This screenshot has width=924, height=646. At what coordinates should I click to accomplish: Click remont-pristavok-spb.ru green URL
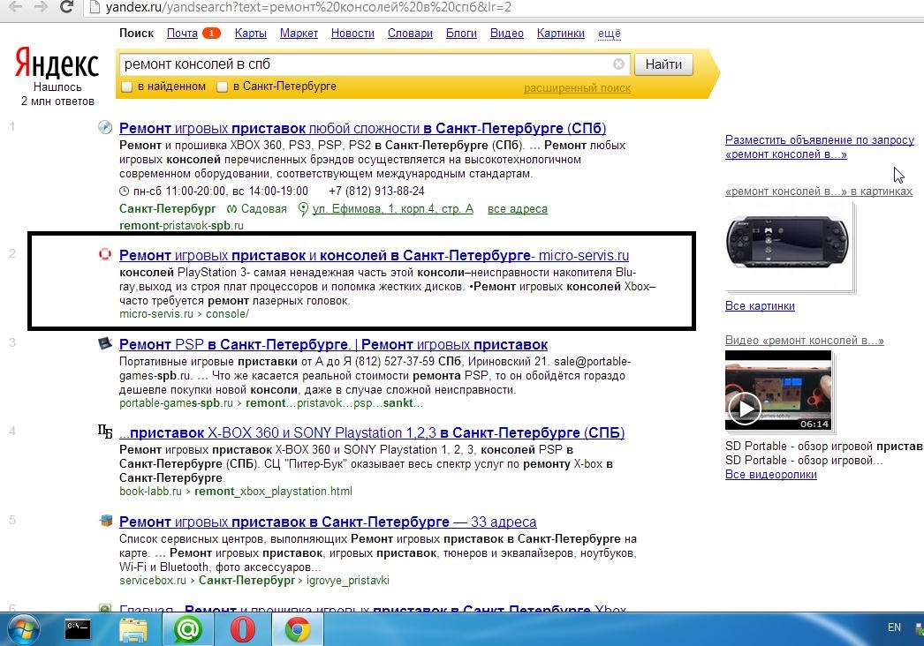tap(181, 225)
